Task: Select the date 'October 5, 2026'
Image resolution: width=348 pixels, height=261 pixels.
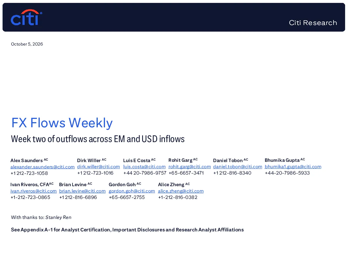Action: tap(27, 44)
